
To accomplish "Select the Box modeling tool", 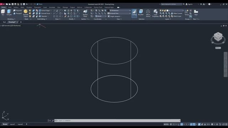I will click(x=3, y=12).
